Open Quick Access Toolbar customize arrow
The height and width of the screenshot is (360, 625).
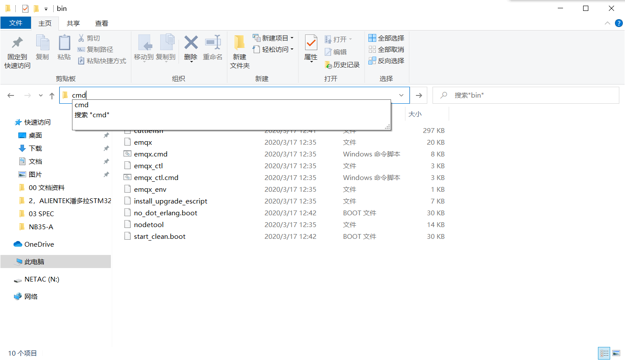[46, 9]
